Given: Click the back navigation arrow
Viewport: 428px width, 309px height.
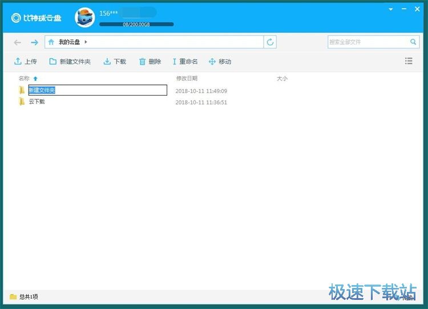Looking at the screenshot, I should coord(18,42).
